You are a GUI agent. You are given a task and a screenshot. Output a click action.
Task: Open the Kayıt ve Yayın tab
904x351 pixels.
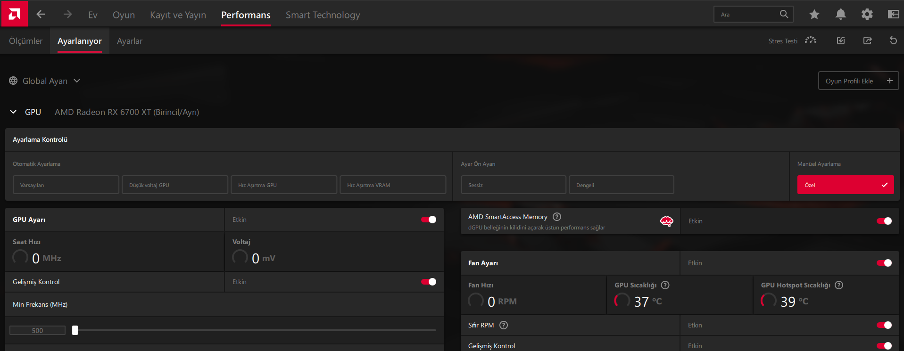178,15
